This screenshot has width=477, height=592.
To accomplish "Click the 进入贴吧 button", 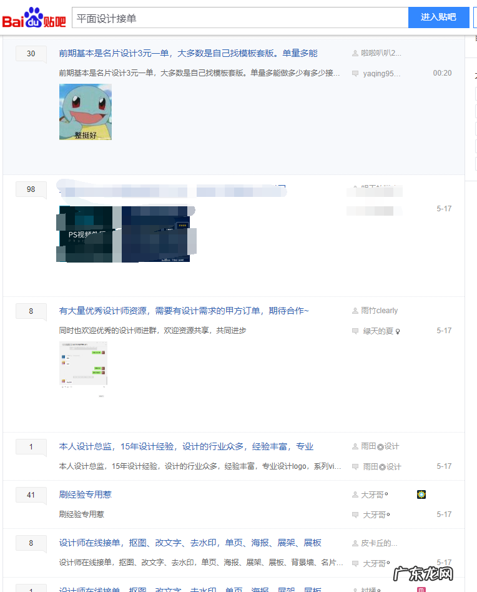I will [x=438, y=18].
